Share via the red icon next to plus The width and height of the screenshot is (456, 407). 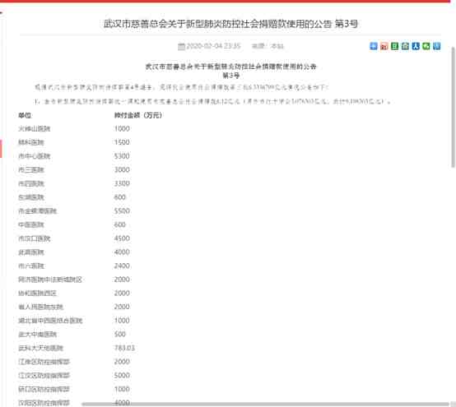coord(384,46)
